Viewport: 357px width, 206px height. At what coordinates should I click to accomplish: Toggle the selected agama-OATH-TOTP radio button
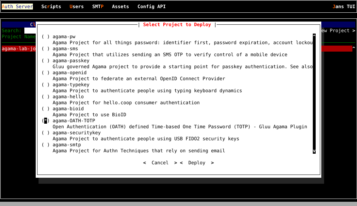pyautogui.click(x=46, y=121)
